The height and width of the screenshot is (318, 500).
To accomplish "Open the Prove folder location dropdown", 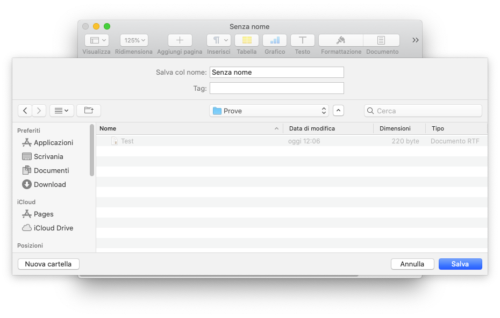I will [269, 111].
